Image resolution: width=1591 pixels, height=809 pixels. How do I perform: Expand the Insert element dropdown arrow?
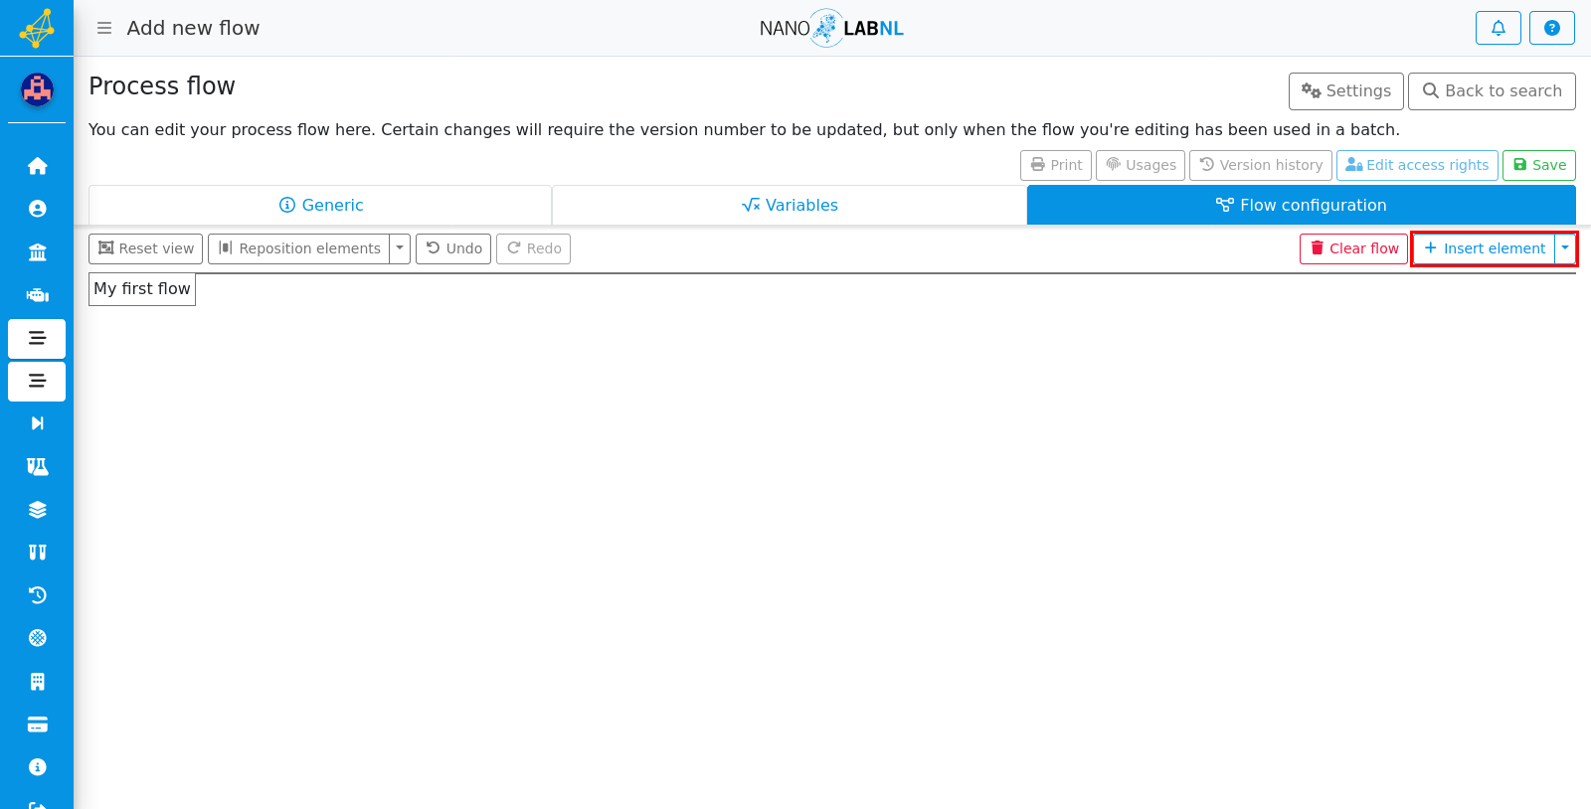tap(1565, 248)
